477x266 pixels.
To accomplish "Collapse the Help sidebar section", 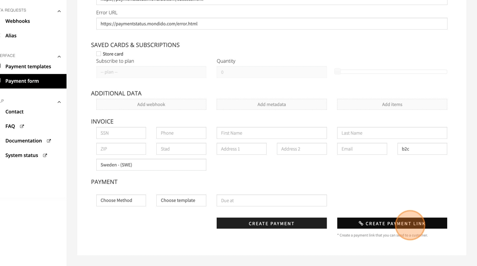I will [x=59, y=102].
